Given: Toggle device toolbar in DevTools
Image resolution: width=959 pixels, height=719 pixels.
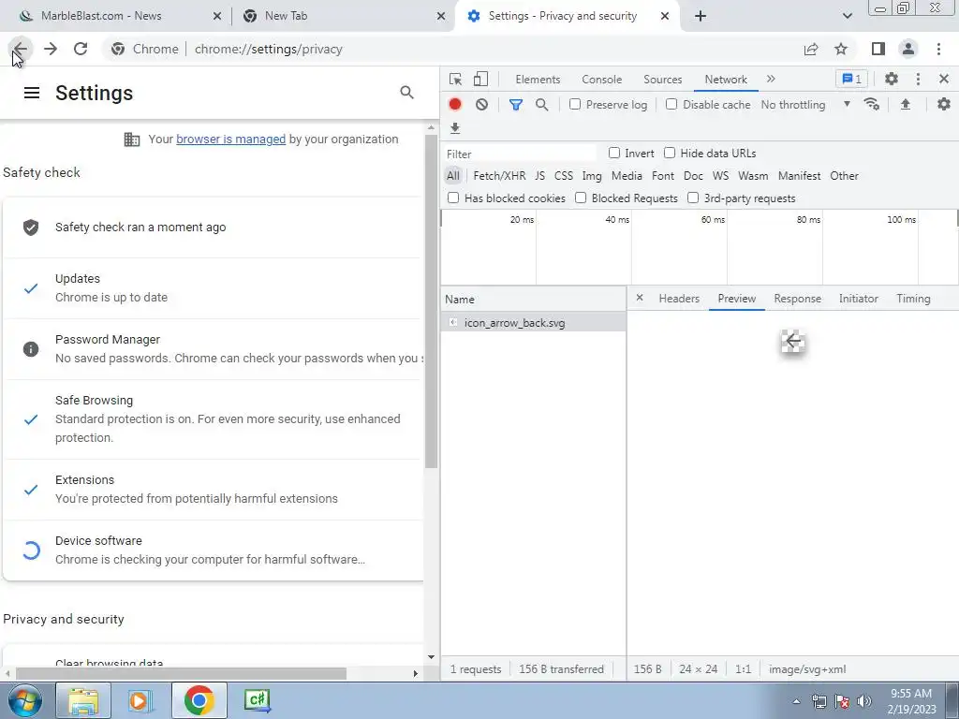Looking at the screenshot, I should click(480, 79).
